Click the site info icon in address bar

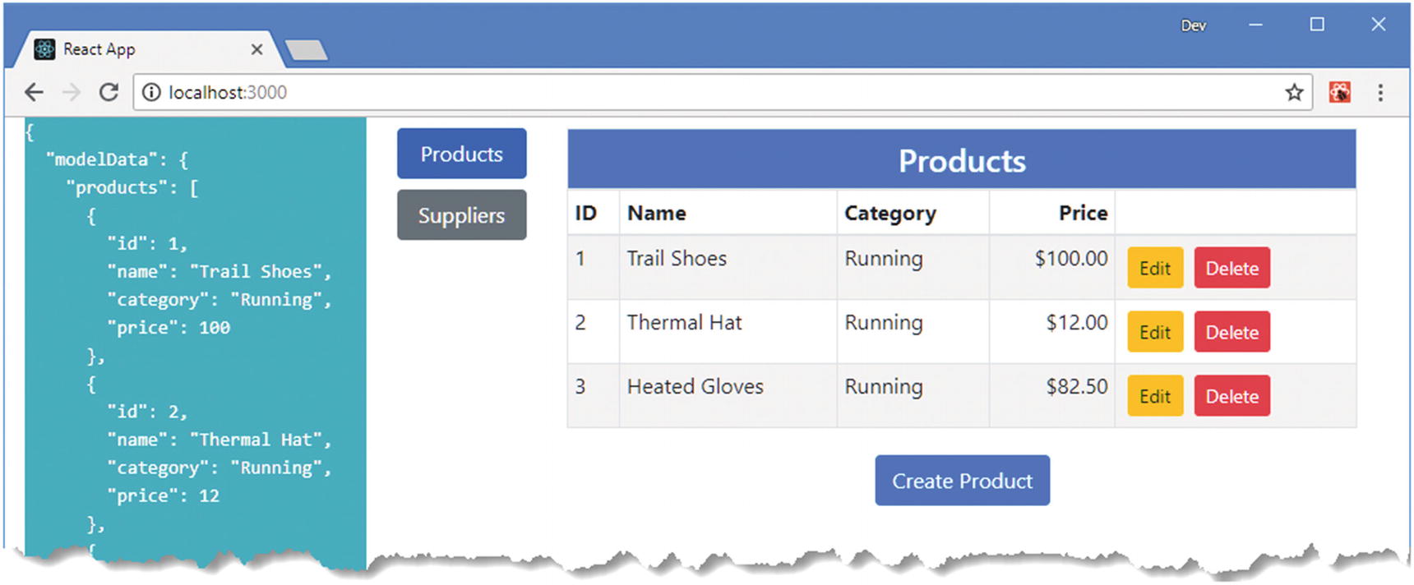click(151, 92)
